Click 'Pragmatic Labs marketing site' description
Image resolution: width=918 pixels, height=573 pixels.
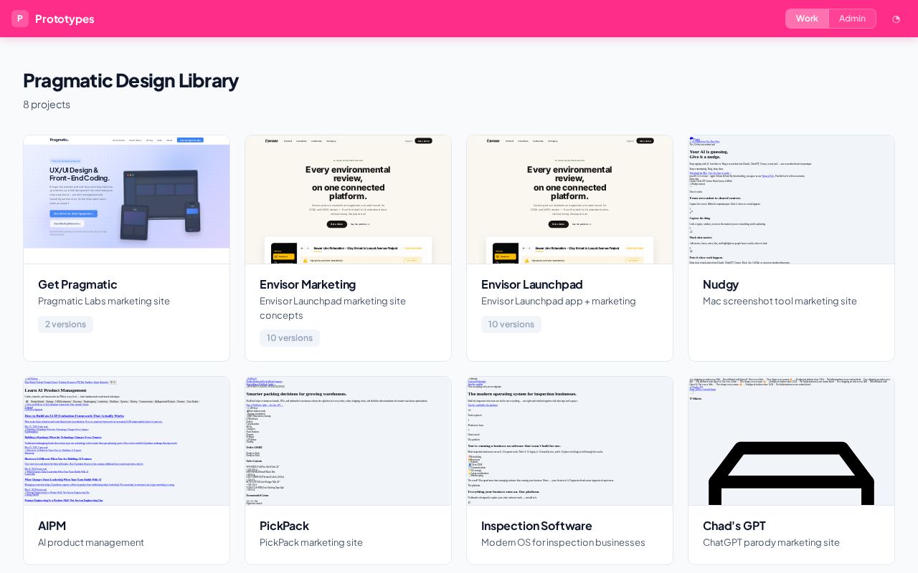pyautogui.click(x=104, y=301)
